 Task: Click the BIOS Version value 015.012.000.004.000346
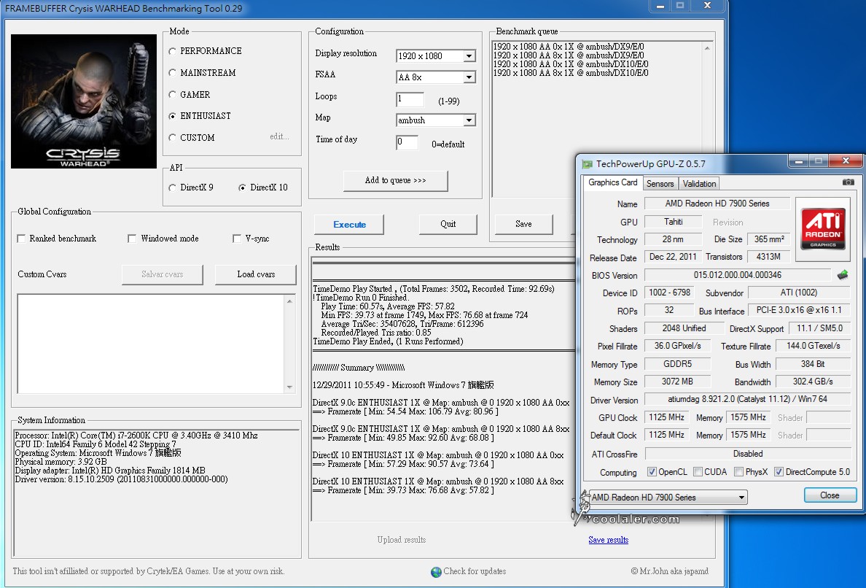pyautogui.click(x=737, y=274)
